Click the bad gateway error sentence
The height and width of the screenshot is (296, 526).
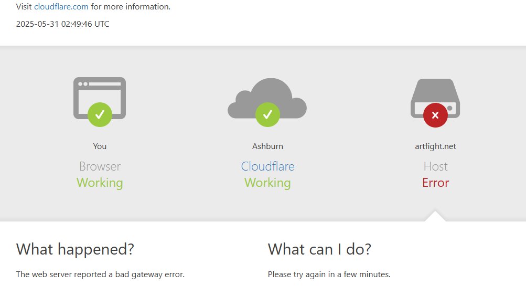coord(100,274)
